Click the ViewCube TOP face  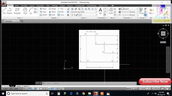click(163, 34)
